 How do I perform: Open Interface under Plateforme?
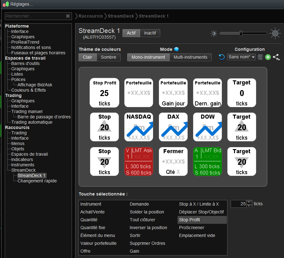tap(20, 31)
